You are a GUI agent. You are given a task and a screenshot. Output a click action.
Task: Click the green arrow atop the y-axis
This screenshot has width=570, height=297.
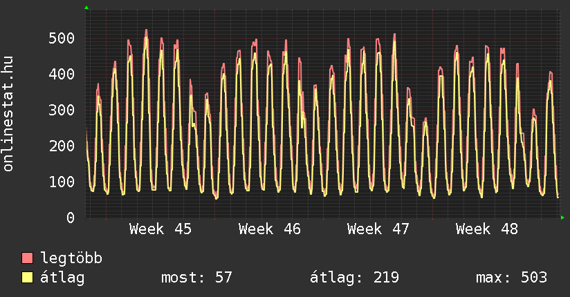tap(86, 8)
